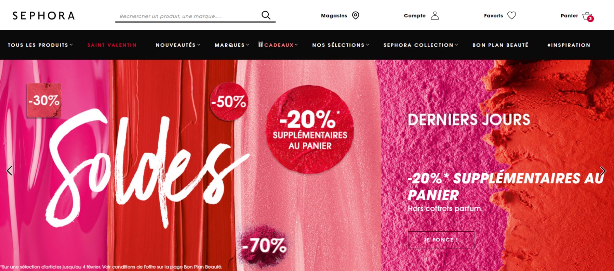Click the product search input field

pos(188,16)
